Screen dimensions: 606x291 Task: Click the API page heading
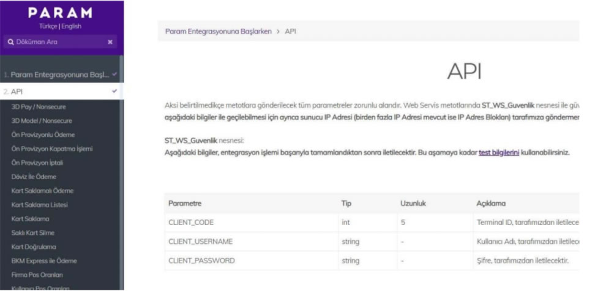coord(464,72)
